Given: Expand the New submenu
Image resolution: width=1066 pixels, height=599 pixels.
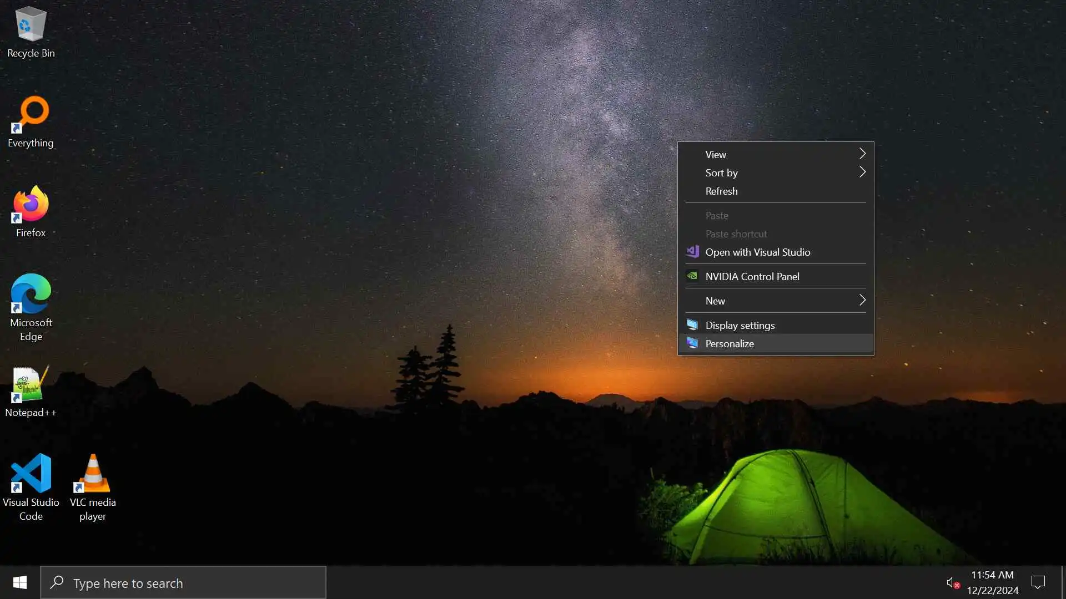Looking at the screenshot, I should (775, 301).
